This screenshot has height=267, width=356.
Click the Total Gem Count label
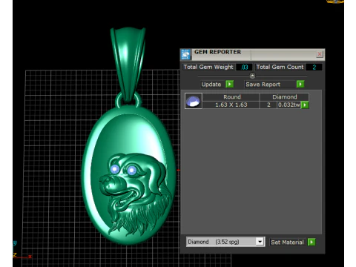[x=280, y=67]
